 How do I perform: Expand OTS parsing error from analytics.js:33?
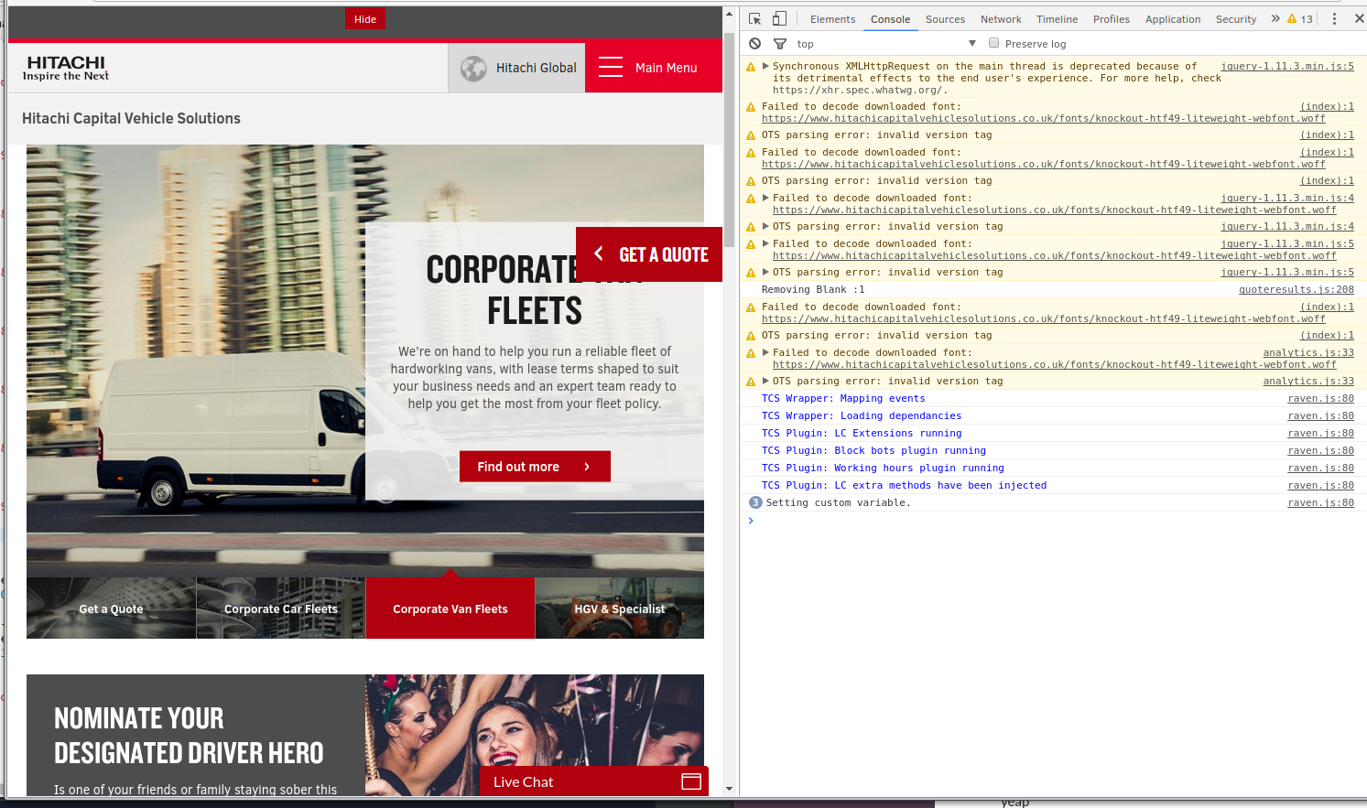(765, 381)
